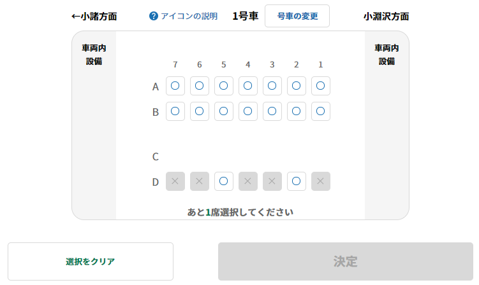The height and width of the screenshot is (285, 479).
Task: Confirm with the 決定 button
Action: (x=346, y=261)
